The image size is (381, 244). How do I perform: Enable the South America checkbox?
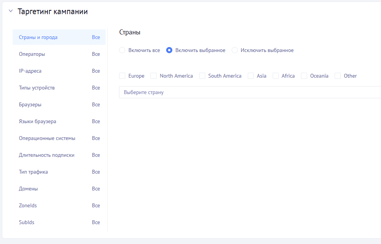click(x=202, y=76)
